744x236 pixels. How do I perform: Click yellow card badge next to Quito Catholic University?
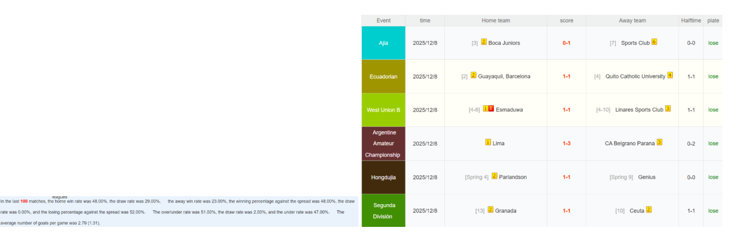point(670,76)
